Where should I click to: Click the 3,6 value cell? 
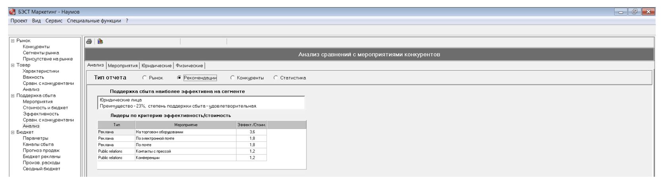point(251,132)
